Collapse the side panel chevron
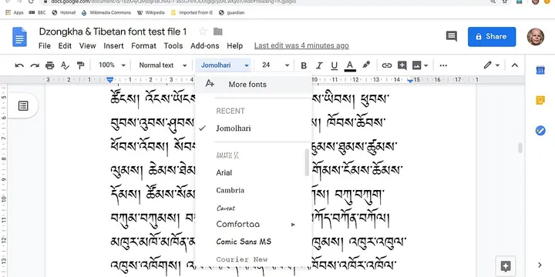Image resolution: width=555 pixels, height=277 pixels. coord(540,265)
